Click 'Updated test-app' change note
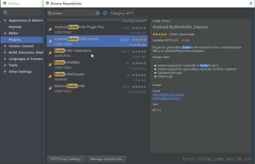This screenshot has width=255, height=164. (169, 73)
